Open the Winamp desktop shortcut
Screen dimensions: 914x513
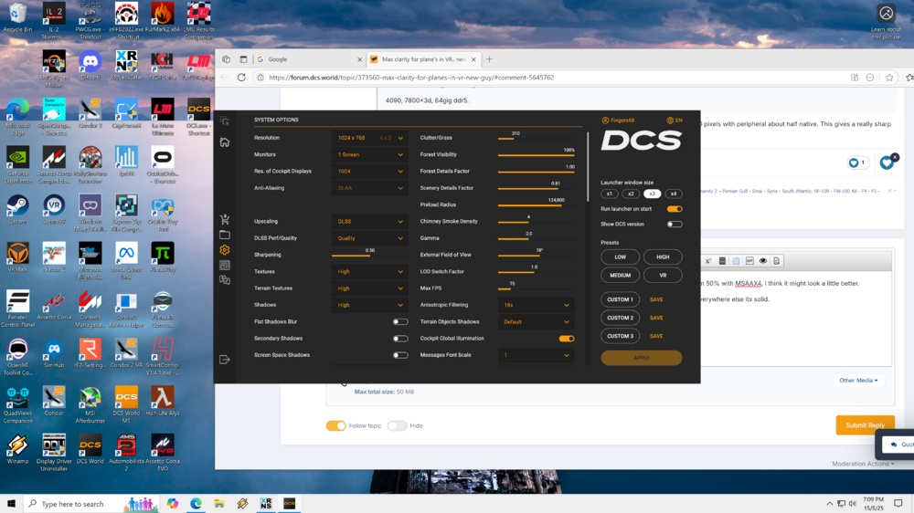[17, 449]
